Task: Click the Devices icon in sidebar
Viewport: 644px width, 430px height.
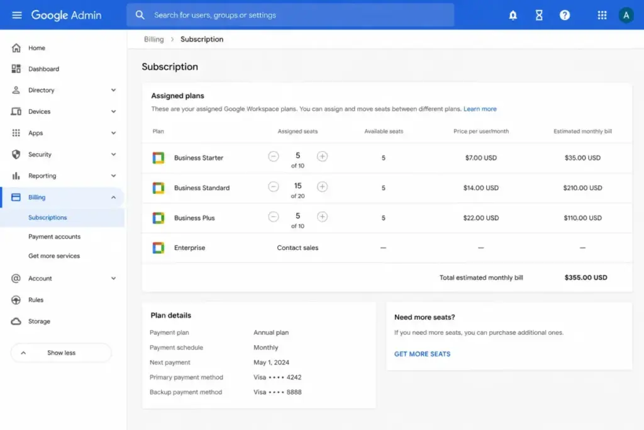Action: point(16,111)
